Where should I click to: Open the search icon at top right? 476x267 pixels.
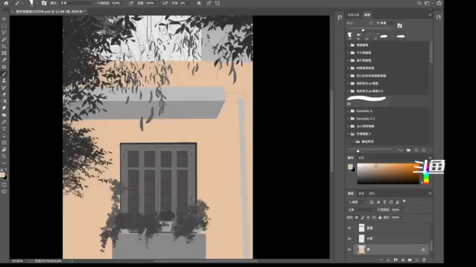419,3
